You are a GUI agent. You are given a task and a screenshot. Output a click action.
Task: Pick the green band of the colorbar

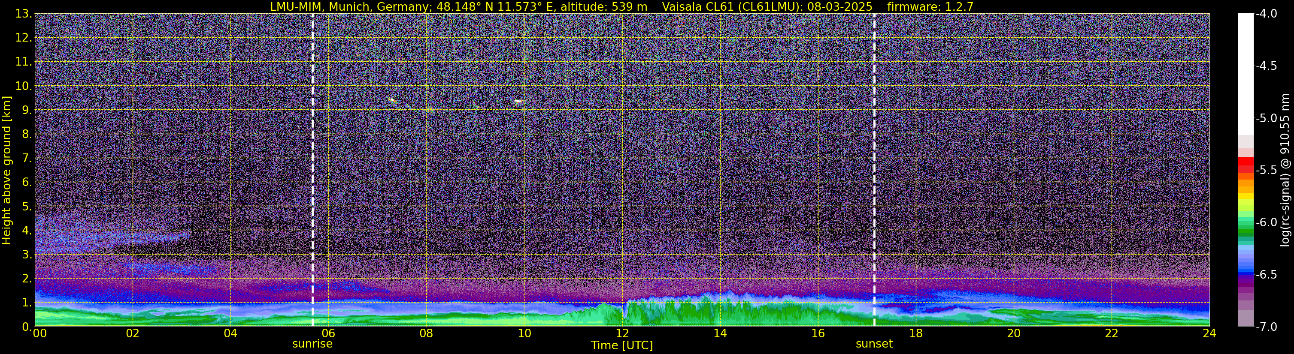click(x=1246, y=232)
